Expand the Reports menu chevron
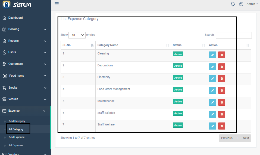Screen dimensions: 260x155 point(45,41)
